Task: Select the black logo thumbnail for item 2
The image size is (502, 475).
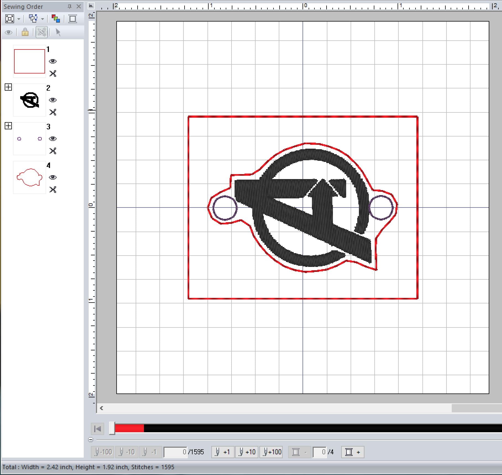Action: (x=30, y=100)
